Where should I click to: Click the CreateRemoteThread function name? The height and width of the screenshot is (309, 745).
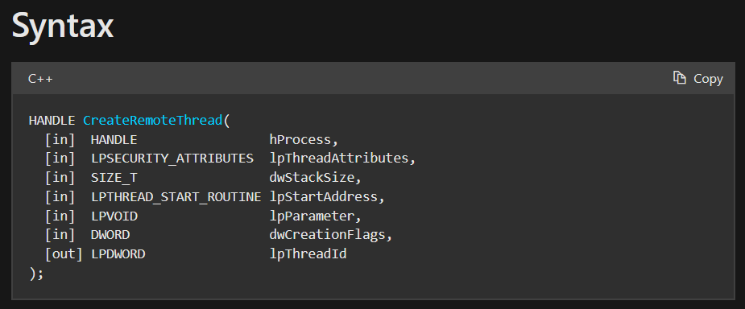point(153,121)
